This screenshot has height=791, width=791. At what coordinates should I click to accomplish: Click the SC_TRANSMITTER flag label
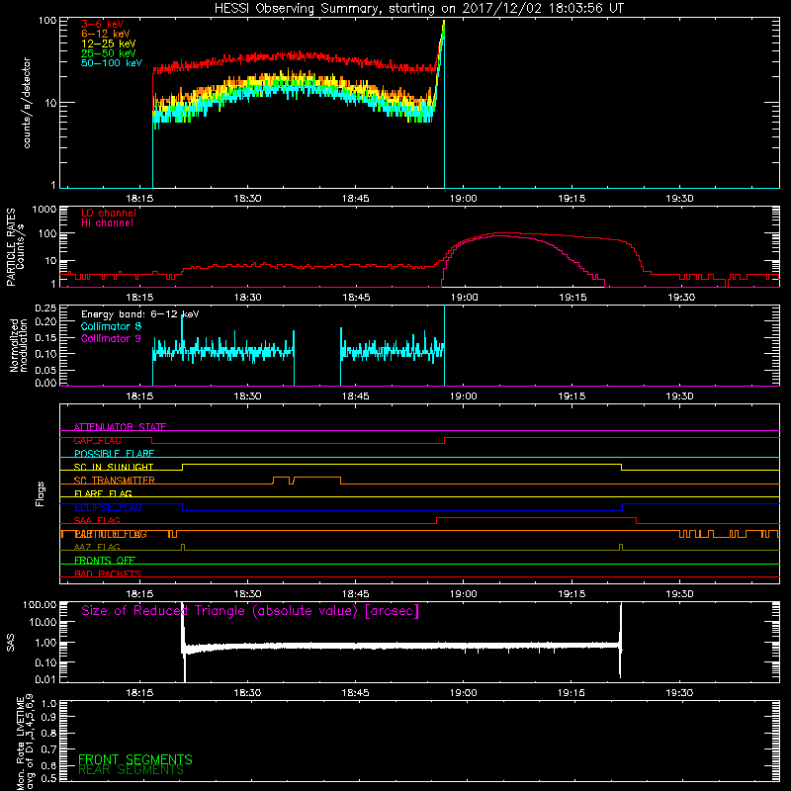point(115,481)
